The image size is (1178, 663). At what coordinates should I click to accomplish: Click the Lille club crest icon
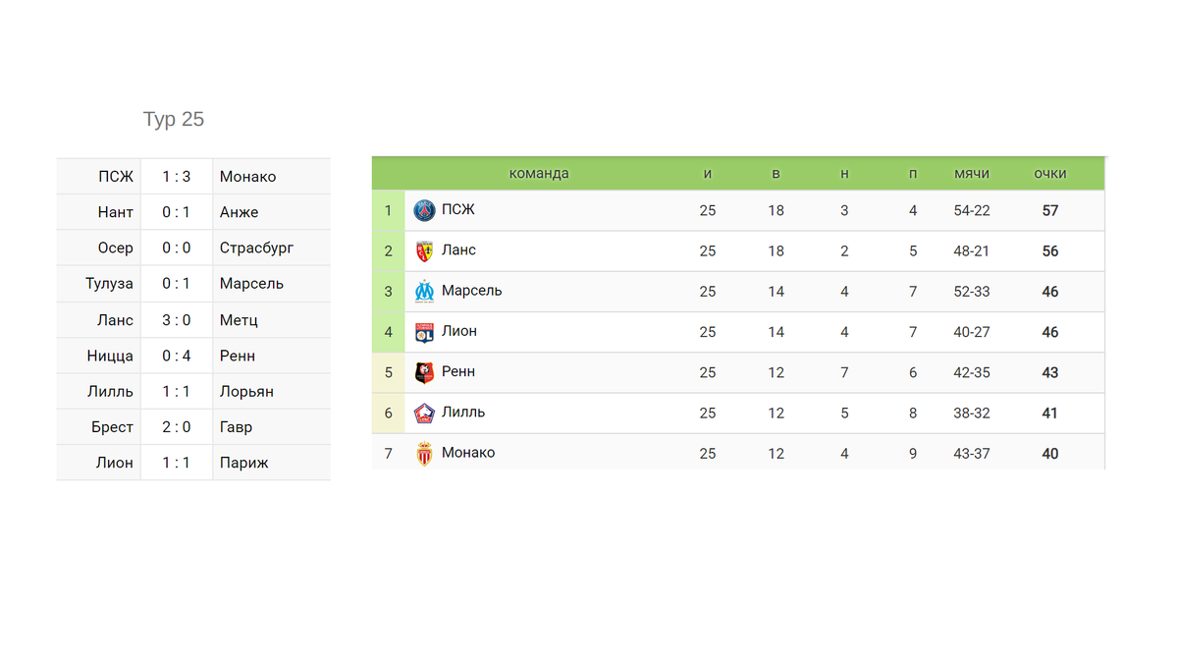424,414
